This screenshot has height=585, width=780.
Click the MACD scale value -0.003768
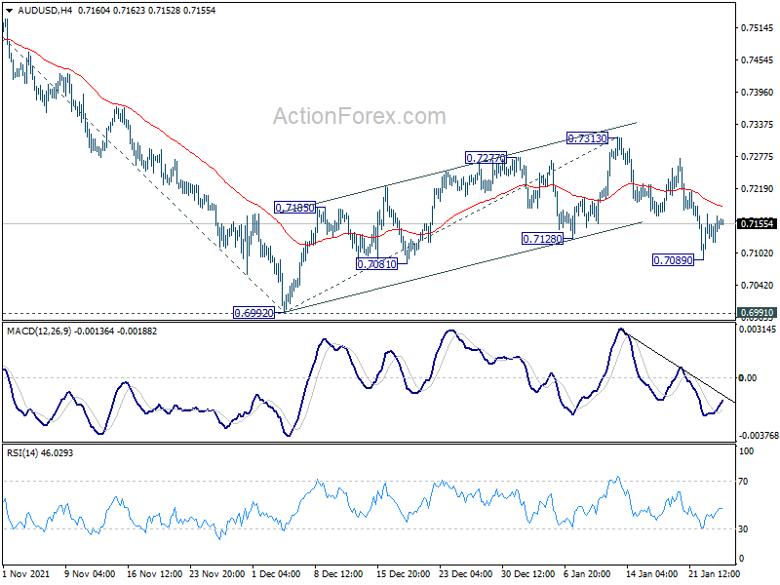click(759, 435)
